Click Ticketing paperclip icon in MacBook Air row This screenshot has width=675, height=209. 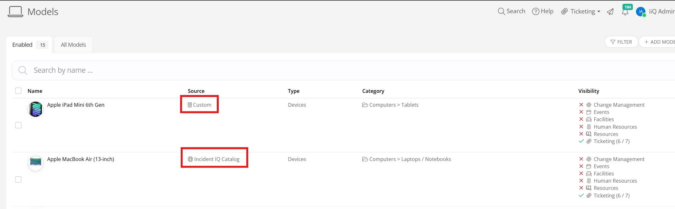click(x=589, y=196)
